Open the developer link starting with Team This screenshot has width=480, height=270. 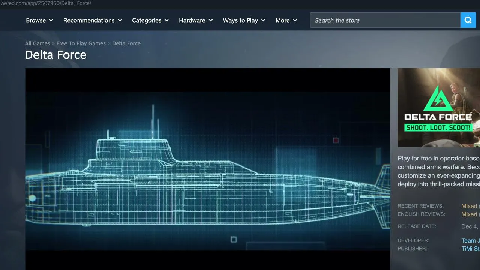[x=471, y=241]
